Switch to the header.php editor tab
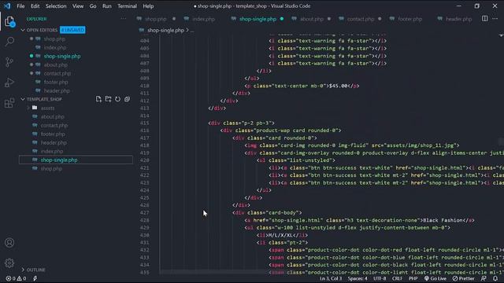 (x=458, y=19)
